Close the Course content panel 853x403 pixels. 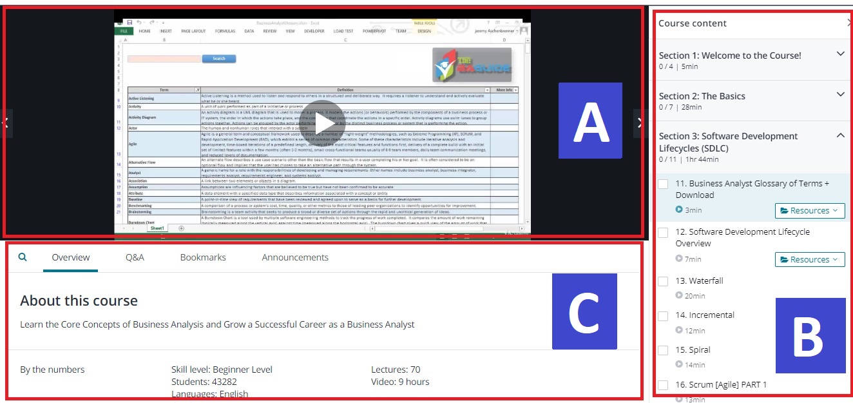coord(849,23)
